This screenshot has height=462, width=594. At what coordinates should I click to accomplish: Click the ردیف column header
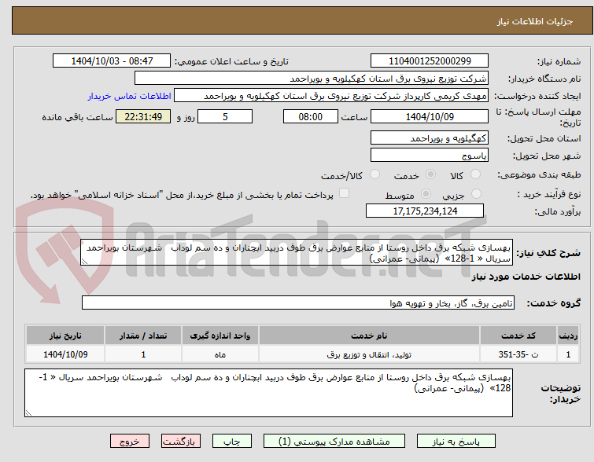click(x=568, y=335)
